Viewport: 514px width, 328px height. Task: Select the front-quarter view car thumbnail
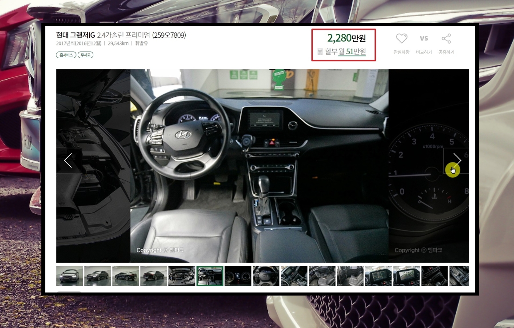point(98,276)
